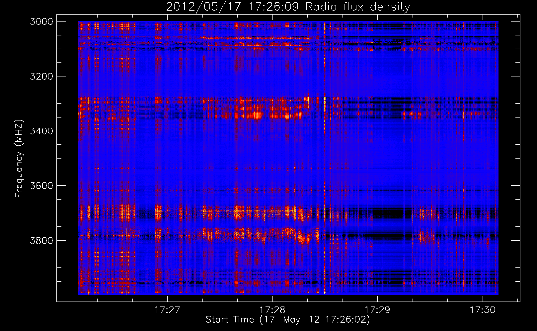
Task: Click the 3400 frequency tick label
Action: [41, 131]
